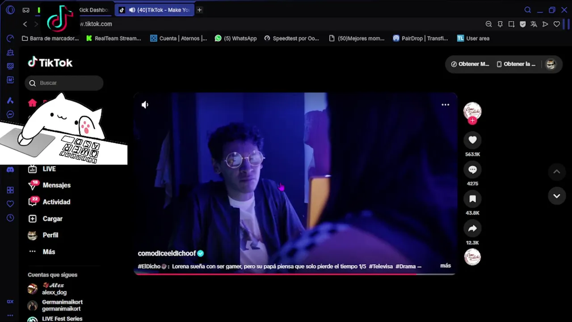Open the ad-blocker shield icon
Image resolution: width=572 pixels, height=322 pixels.
pos(522,24)
